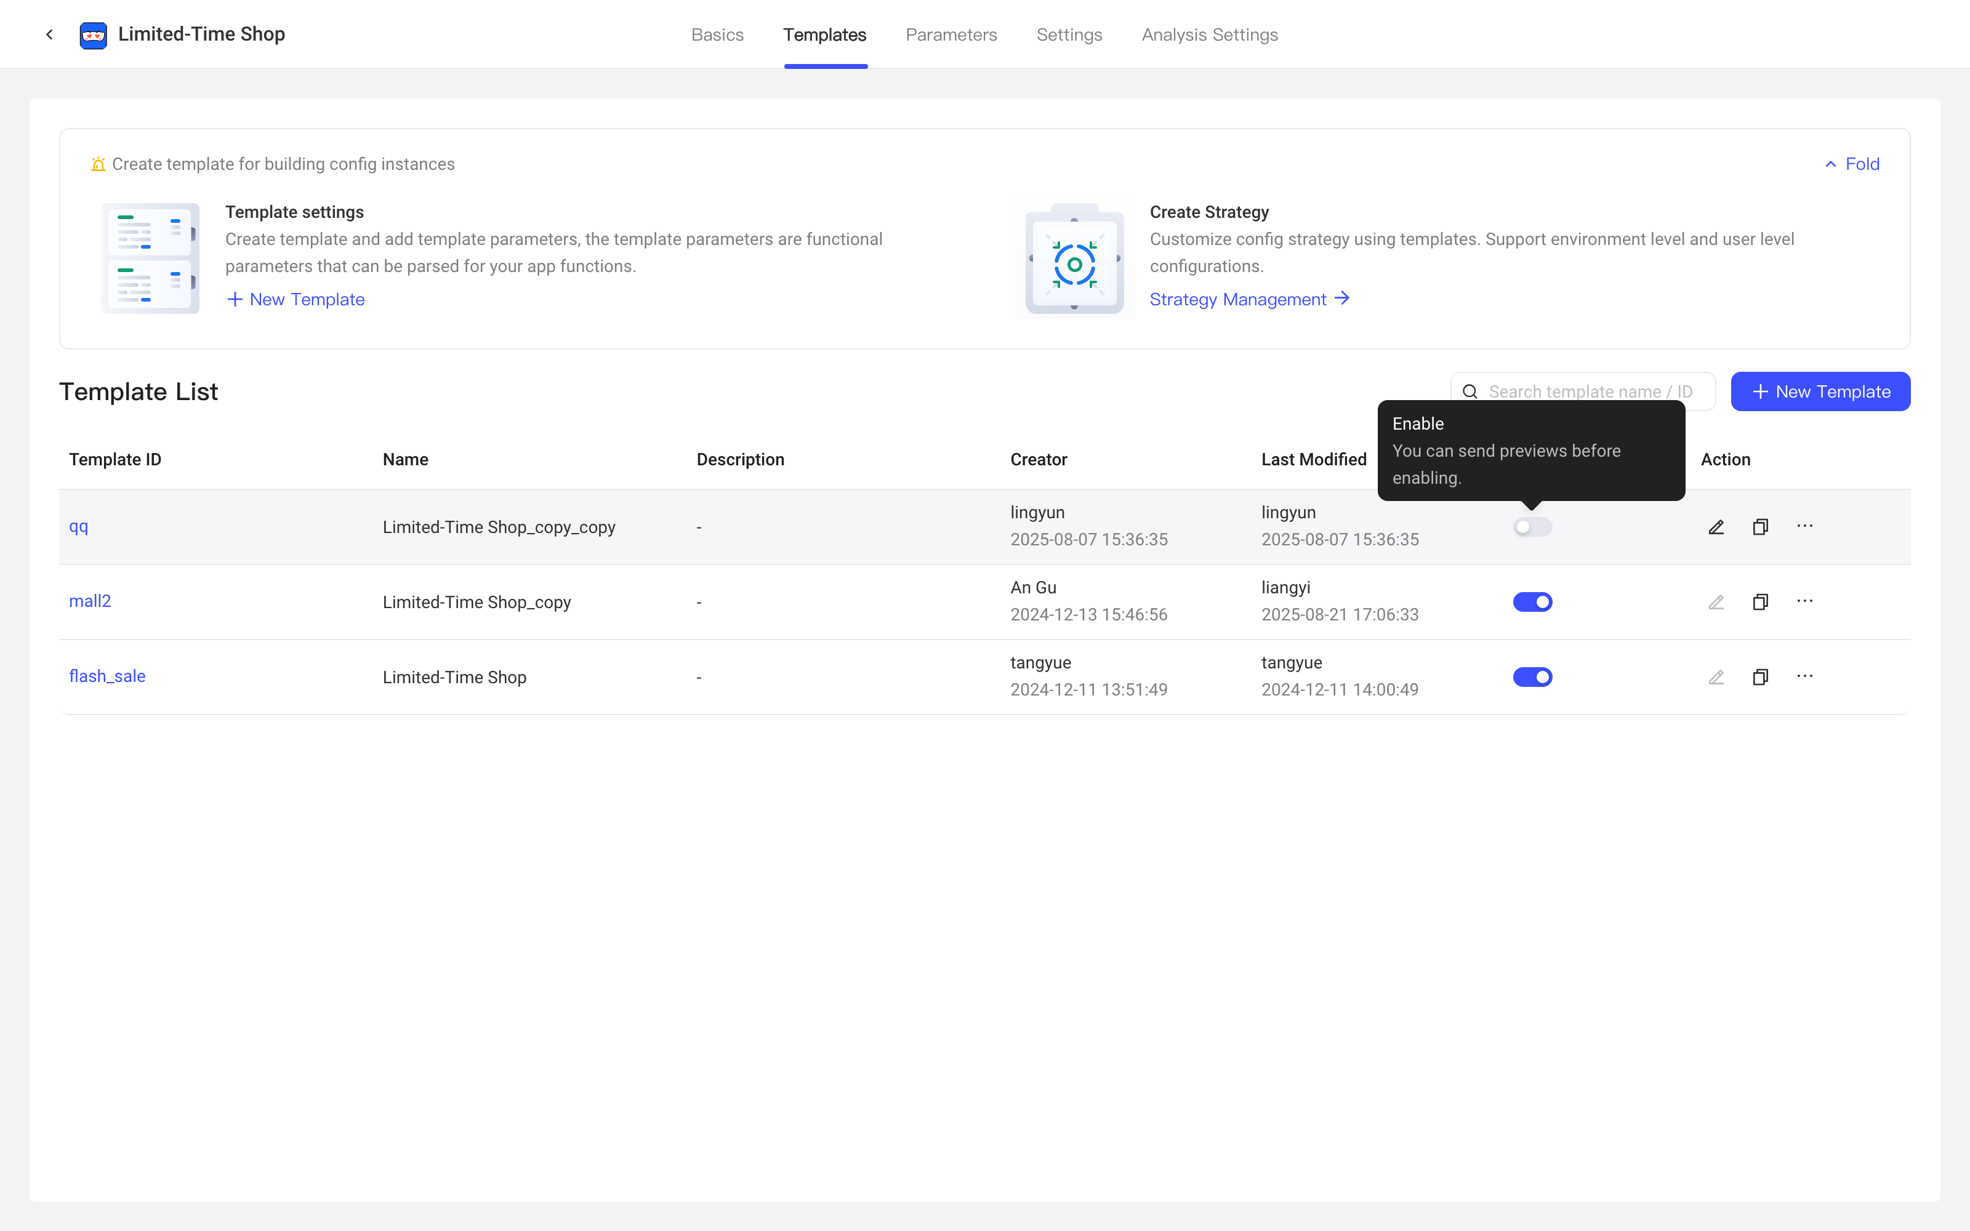1970x1231 pixels.
Task: Enable the qq template toggle
Action: 1533,527
